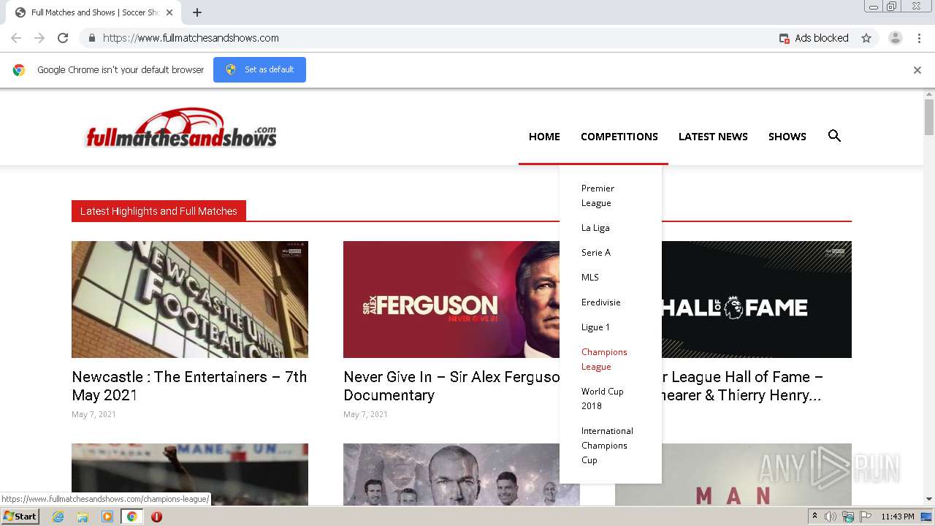Screen dimensions: 935x526
Task: Open SHOWS menu item
Action: click(787, 137)
